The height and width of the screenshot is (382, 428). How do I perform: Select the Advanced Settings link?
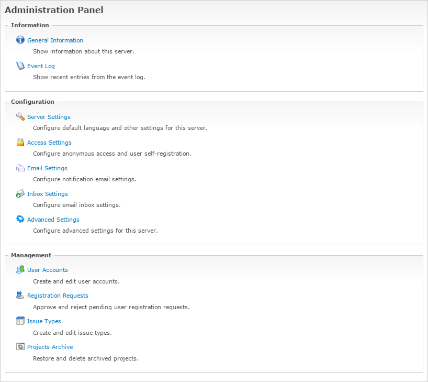(x=53, y=220)
